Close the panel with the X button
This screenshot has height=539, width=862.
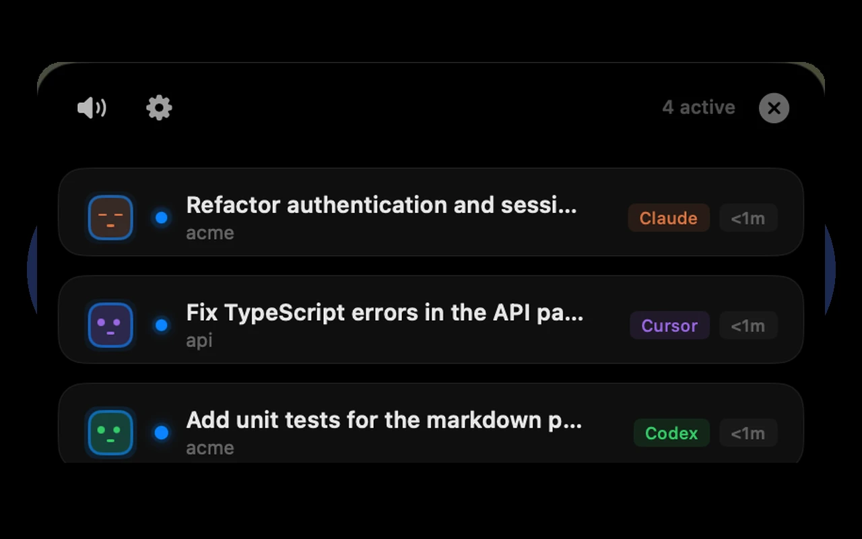(x=774, y=108)
